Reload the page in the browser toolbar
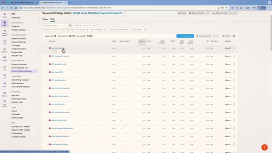Screen dimensions: 272x153 (11, 8)
